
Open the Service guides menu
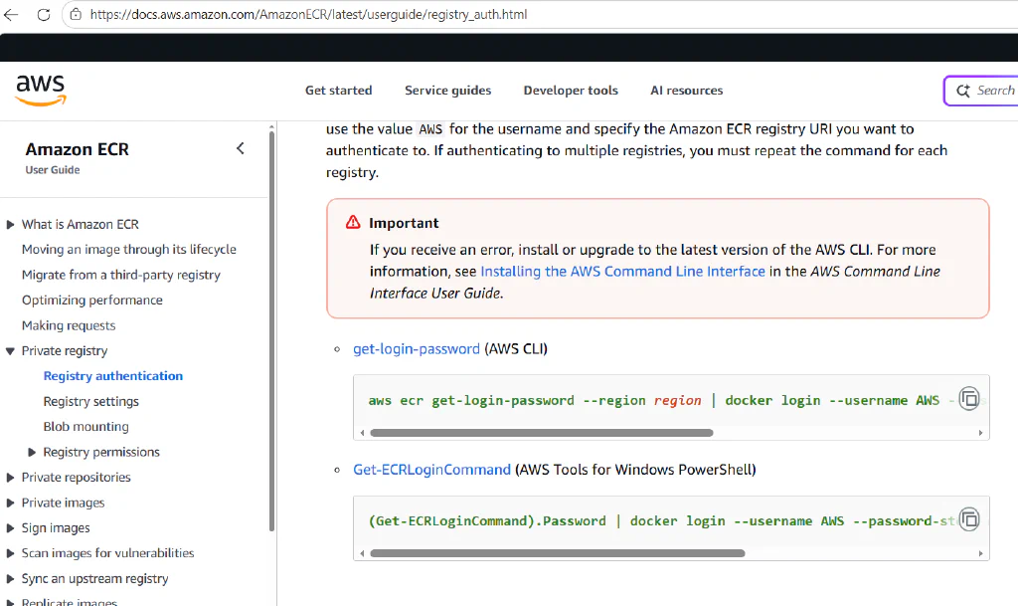[448, 91]
